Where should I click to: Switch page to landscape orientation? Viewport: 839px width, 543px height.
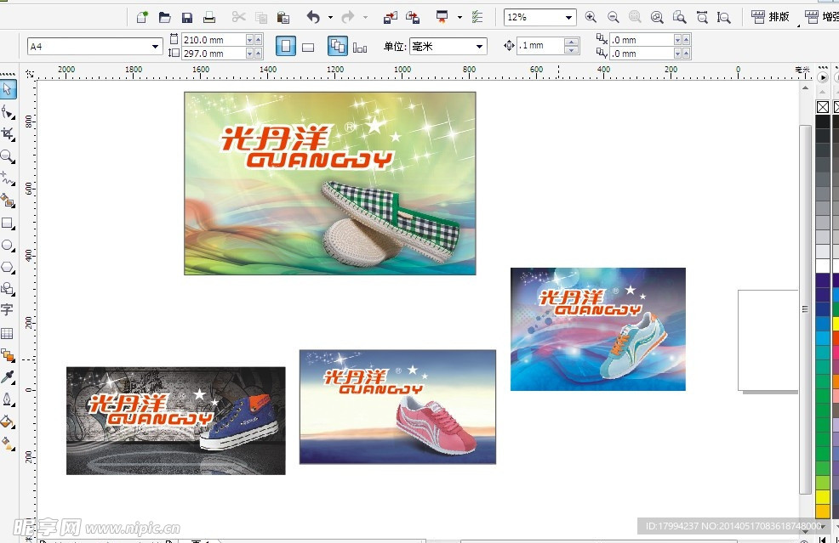point(308,47)
